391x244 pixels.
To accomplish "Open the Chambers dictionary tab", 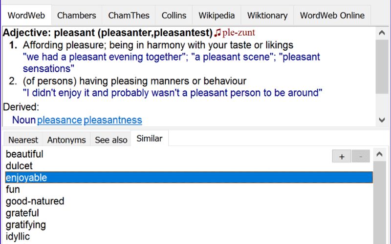I will point(76,15).
